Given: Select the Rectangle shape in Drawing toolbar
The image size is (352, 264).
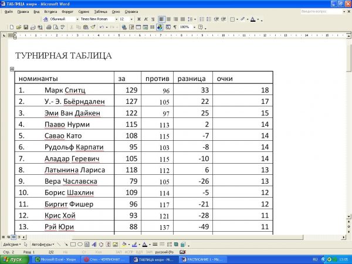Looking at the screenshot, I should point(73,244).
